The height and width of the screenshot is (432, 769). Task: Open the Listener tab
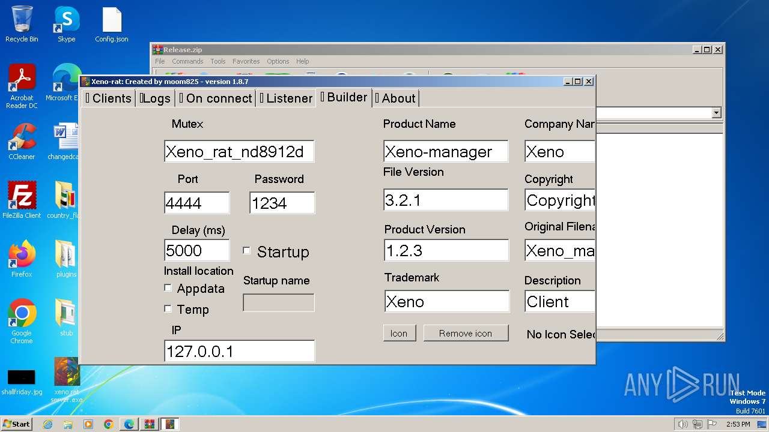tap(286, 98)
